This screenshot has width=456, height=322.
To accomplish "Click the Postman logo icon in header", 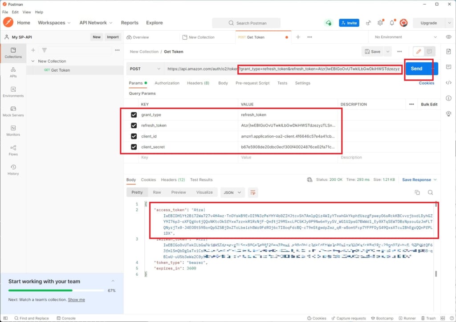I will pyautogui.click(x=8, y=22).
